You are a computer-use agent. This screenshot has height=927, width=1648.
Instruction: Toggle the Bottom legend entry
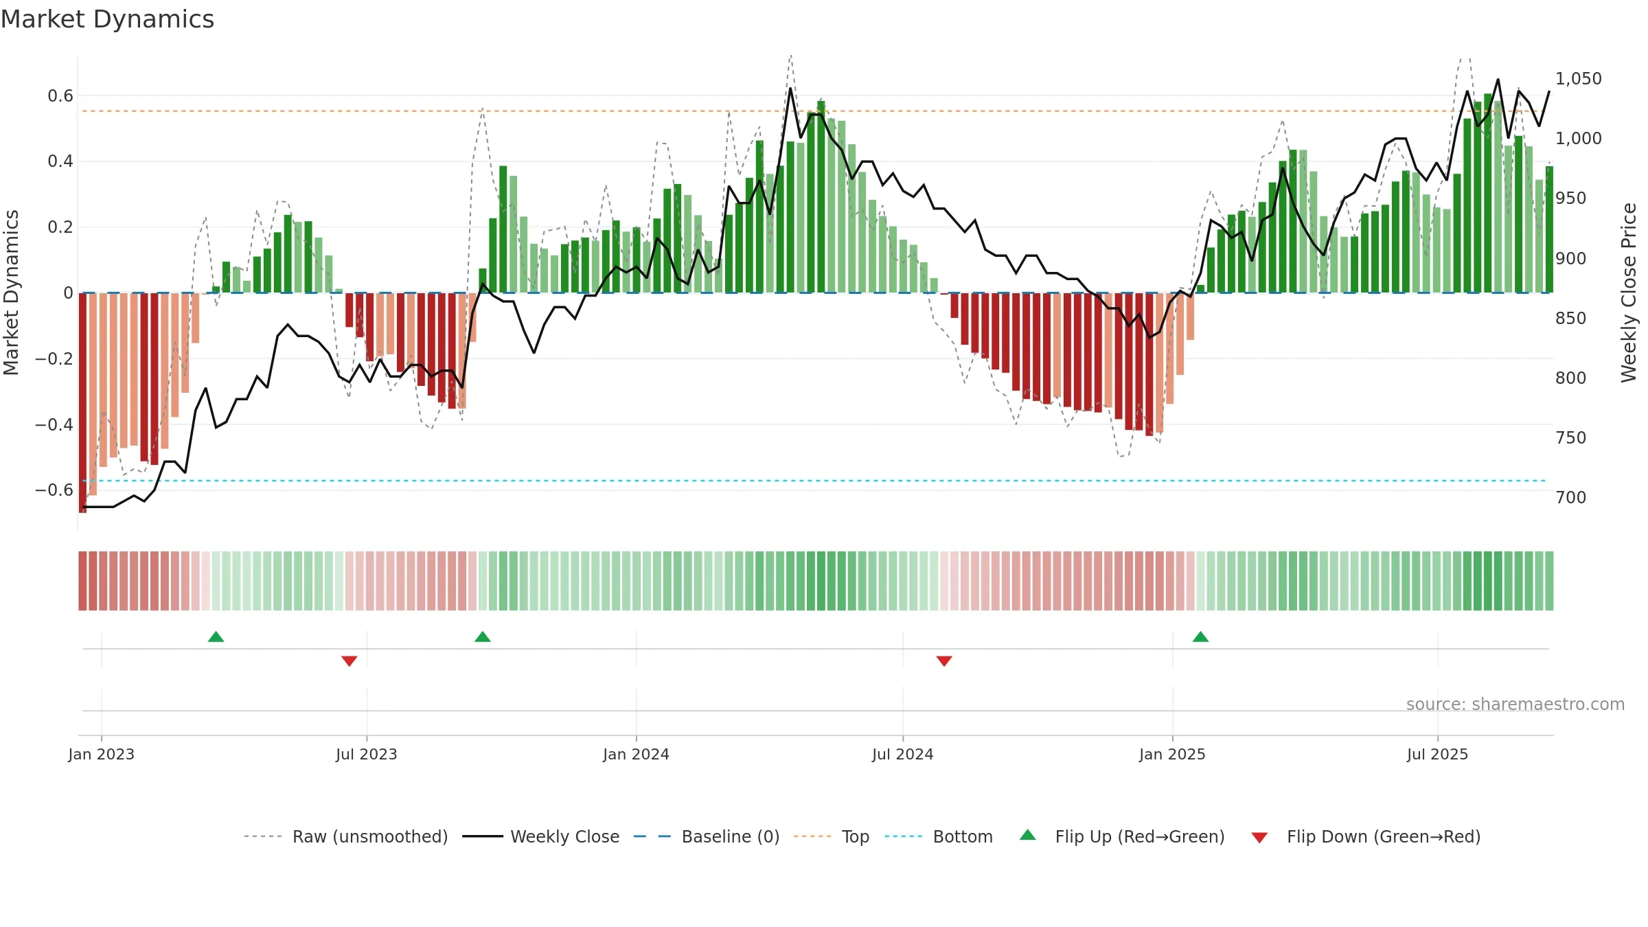click(939, 836)
